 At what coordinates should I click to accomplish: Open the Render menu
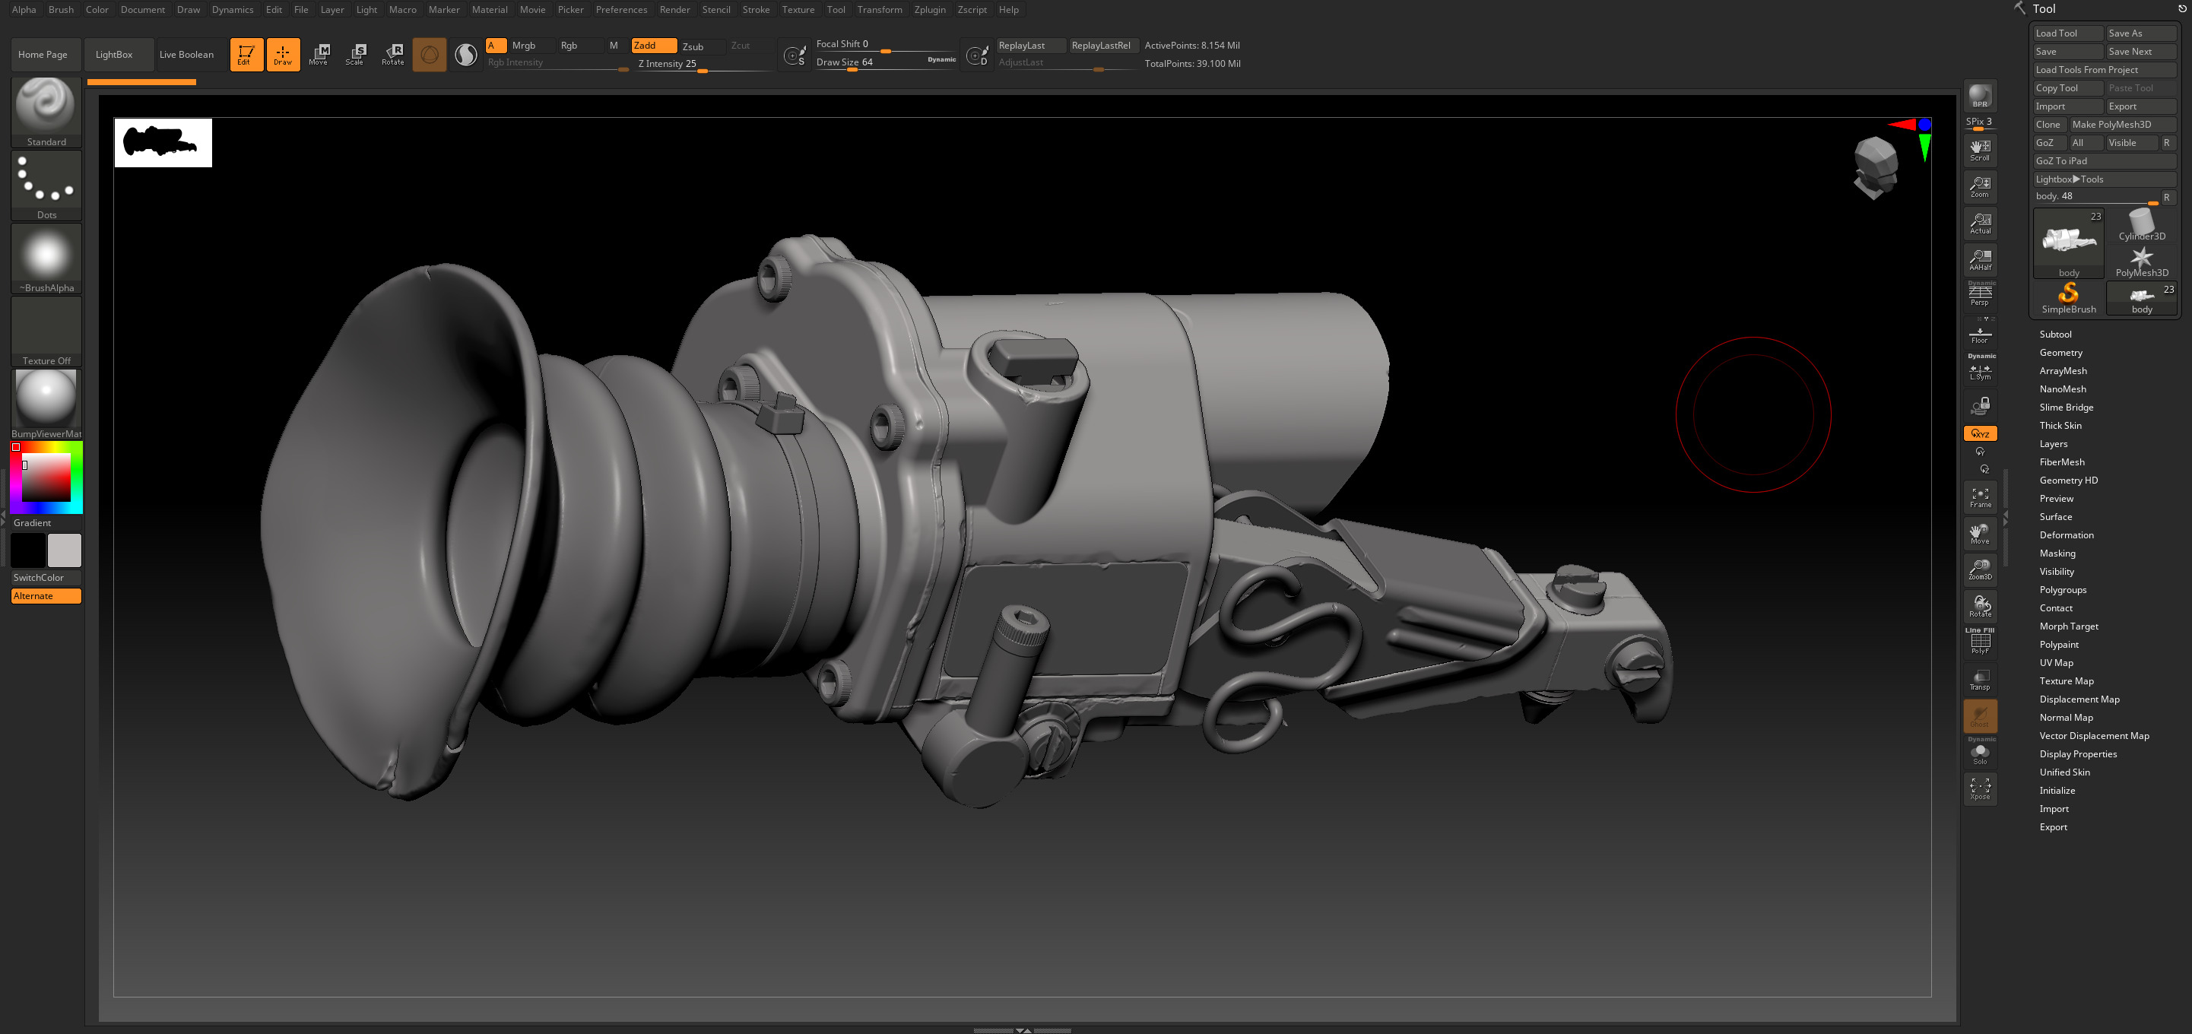click(674, 9)
